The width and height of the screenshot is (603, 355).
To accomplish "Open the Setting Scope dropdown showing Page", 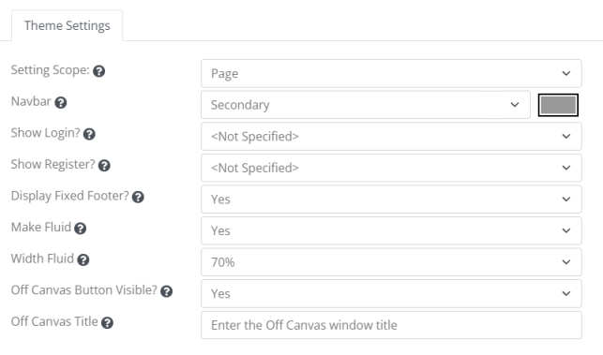I will (x=391, y=73).
